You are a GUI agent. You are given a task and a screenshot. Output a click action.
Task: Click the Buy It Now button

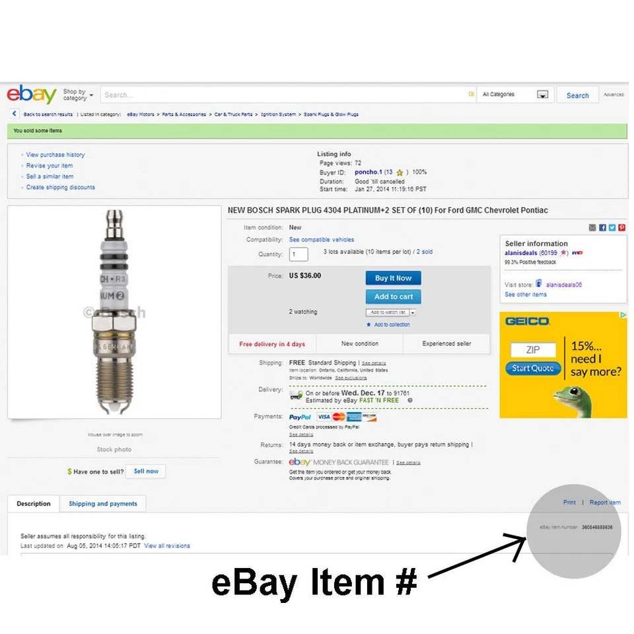[x=393, y=278]
